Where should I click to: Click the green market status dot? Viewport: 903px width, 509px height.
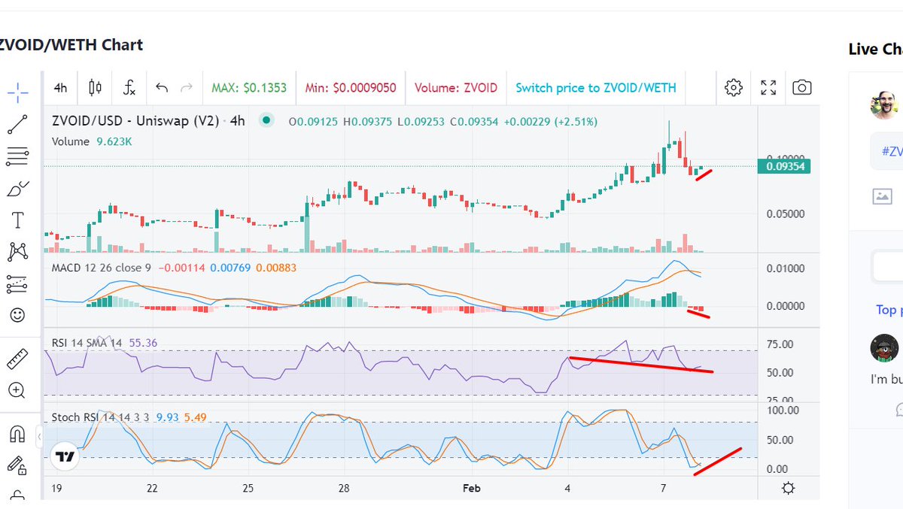pos(266,120)
